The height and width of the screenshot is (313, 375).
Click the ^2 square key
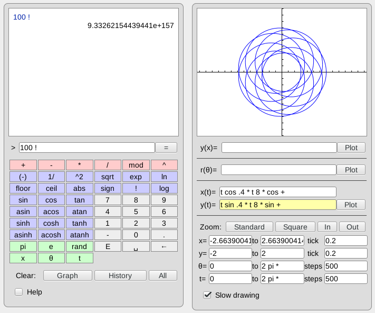tap(80, 177)
